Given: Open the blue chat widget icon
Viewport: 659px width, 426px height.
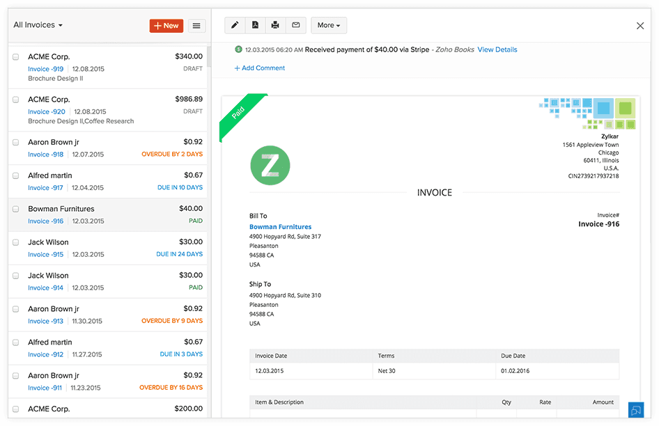Looking at the screenshot, I should coord(636,409).
